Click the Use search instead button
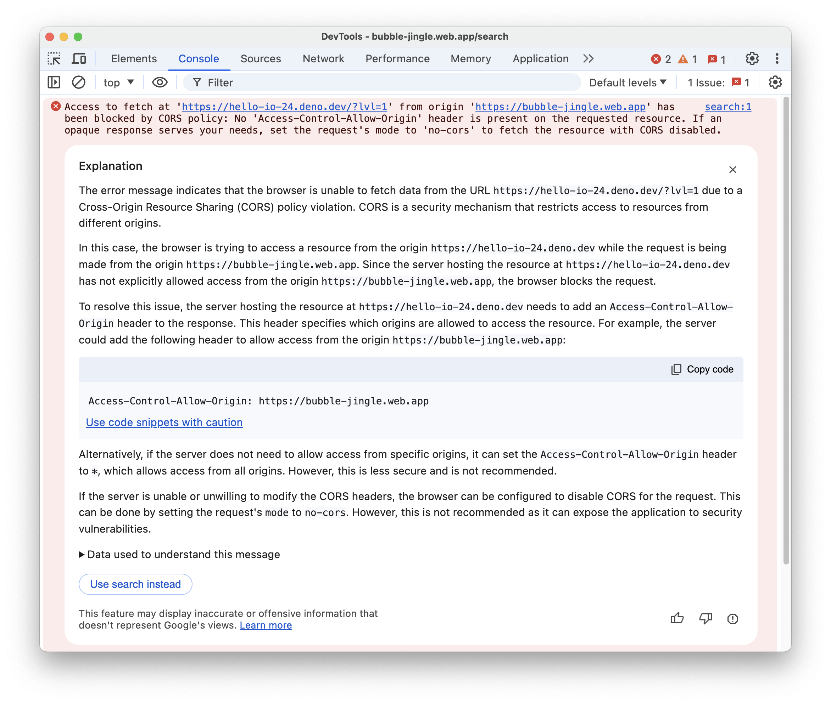The image size is (831, 704). pyautogui.click(x=135, y=584)
